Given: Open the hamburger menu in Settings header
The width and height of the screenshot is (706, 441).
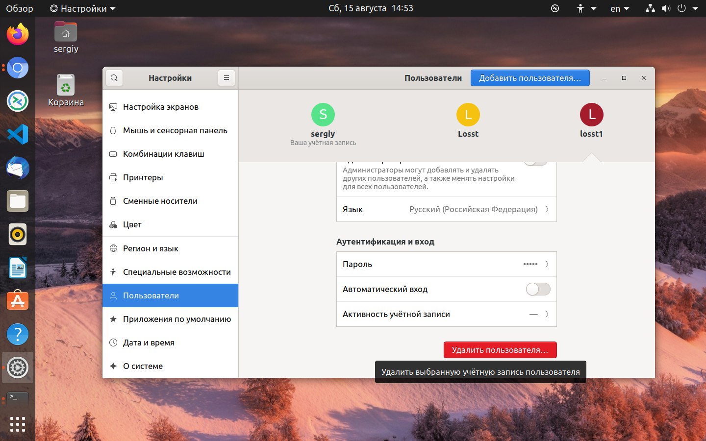Looking at the screenshot, I should [227, 78].
